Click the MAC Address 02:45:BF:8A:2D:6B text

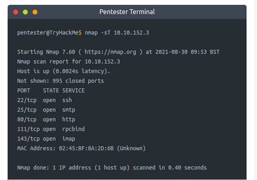click(82, 149)
